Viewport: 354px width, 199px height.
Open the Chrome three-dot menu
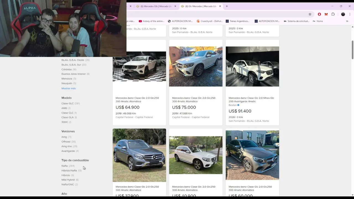click(350, 14)
